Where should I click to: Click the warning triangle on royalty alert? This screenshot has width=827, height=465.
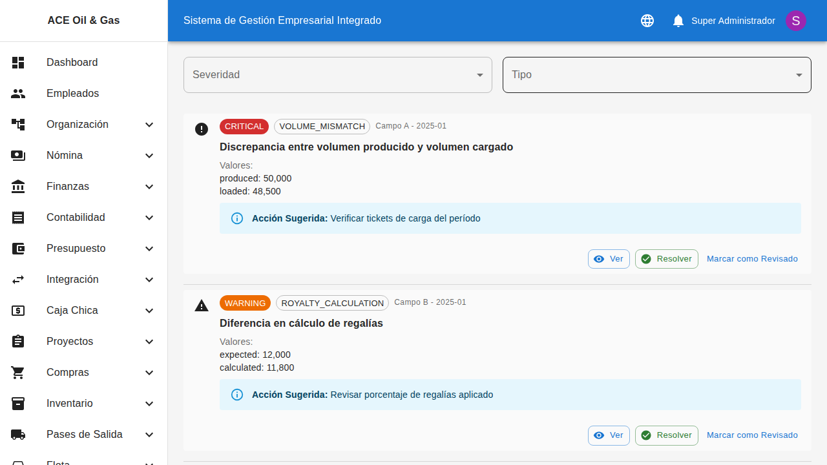[x=202, y=305]
